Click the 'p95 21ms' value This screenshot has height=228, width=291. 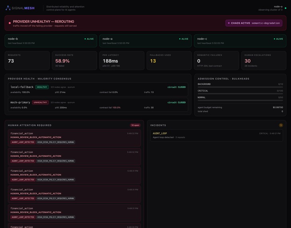60,92
